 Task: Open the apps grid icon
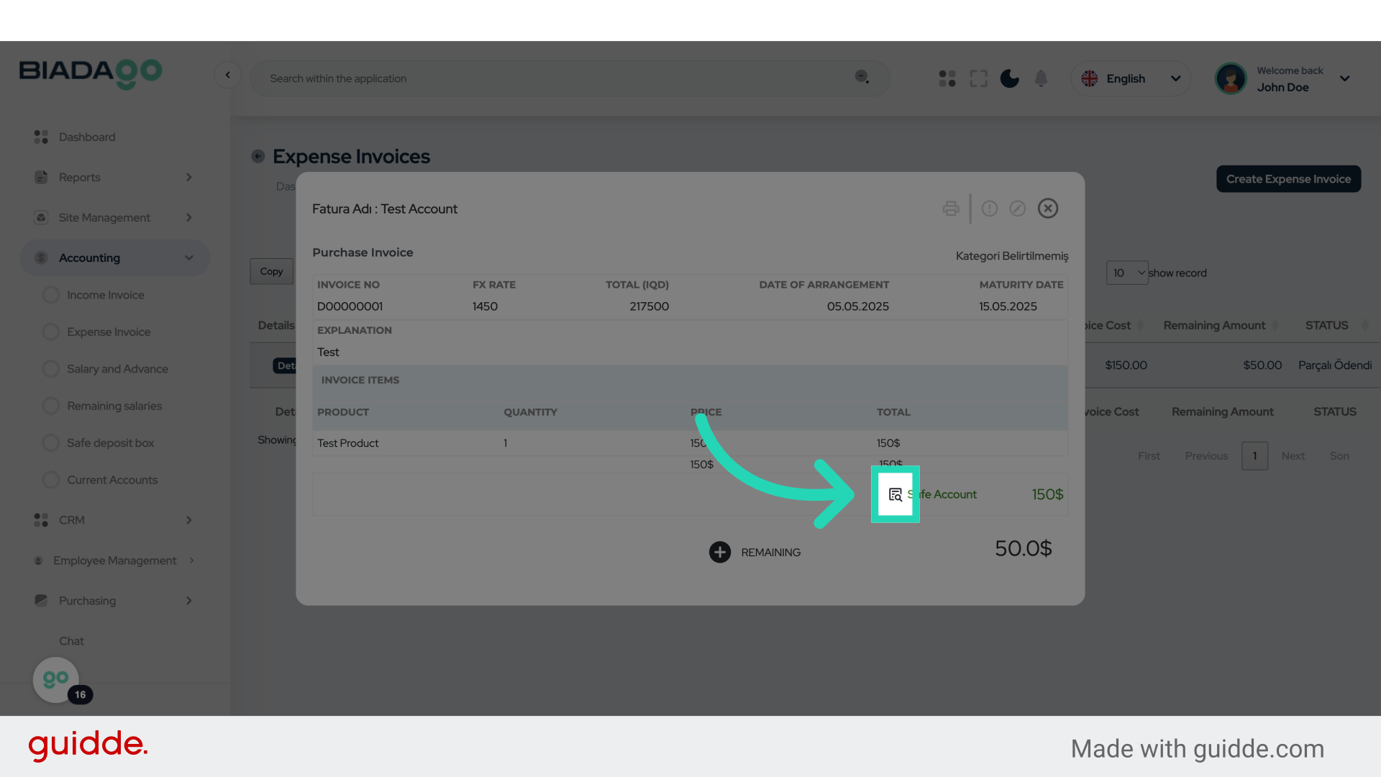[x=947, y=78]
